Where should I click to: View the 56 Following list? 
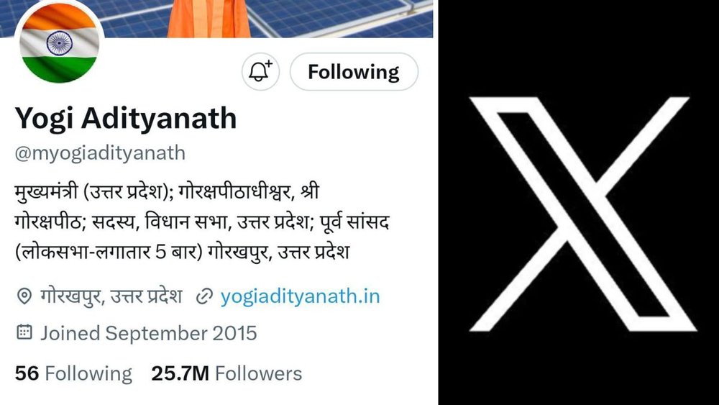pos(73,374)
